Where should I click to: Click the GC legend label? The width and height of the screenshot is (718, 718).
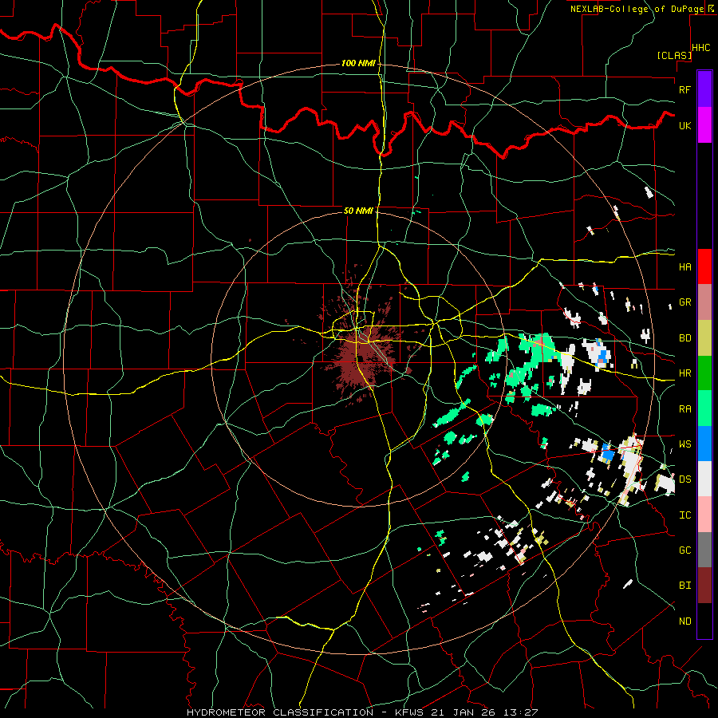[x=684, y=550]
